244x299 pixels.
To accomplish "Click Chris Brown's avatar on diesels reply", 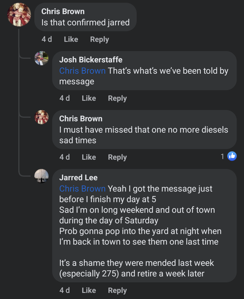I will pos(42,117).
